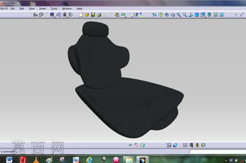Image resolution: width=246 pixels, height=163 pixels.
Task: Click the Knowledge Inspector tree icon
Action: (x=59, y=15)
